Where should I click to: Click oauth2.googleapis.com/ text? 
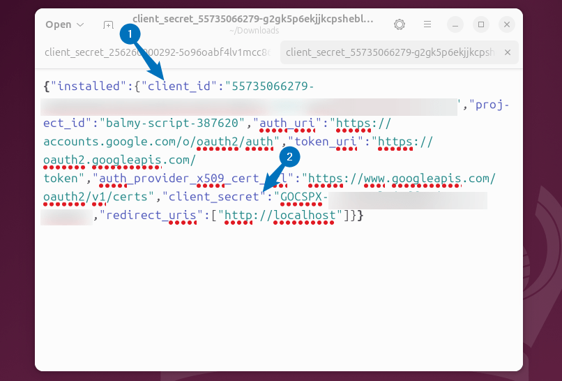pos(120,160)
